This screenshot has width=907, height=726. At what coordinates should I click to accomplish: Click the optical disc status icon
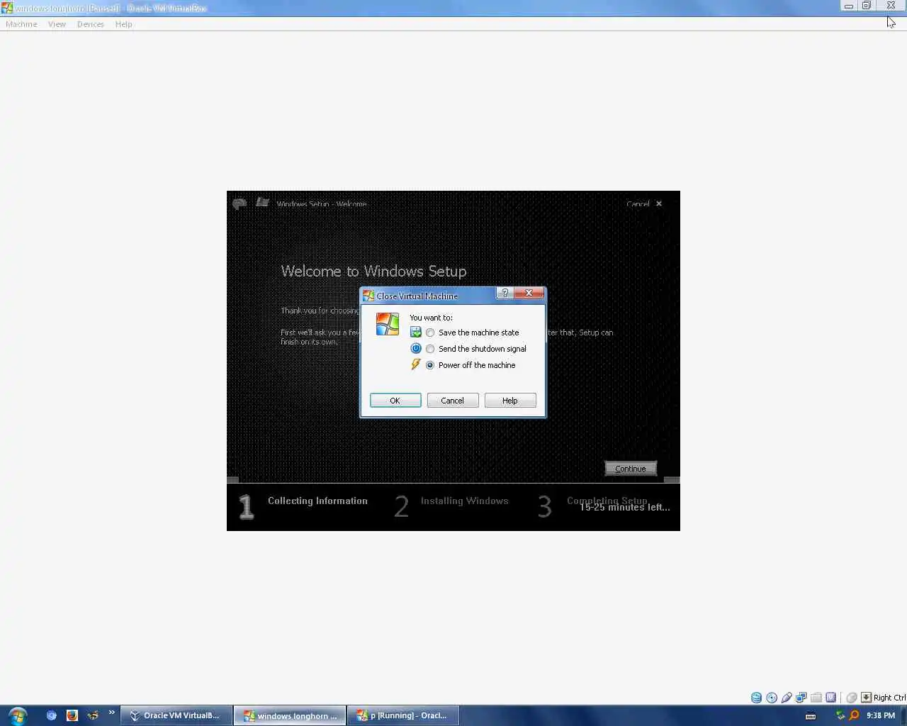772,698
